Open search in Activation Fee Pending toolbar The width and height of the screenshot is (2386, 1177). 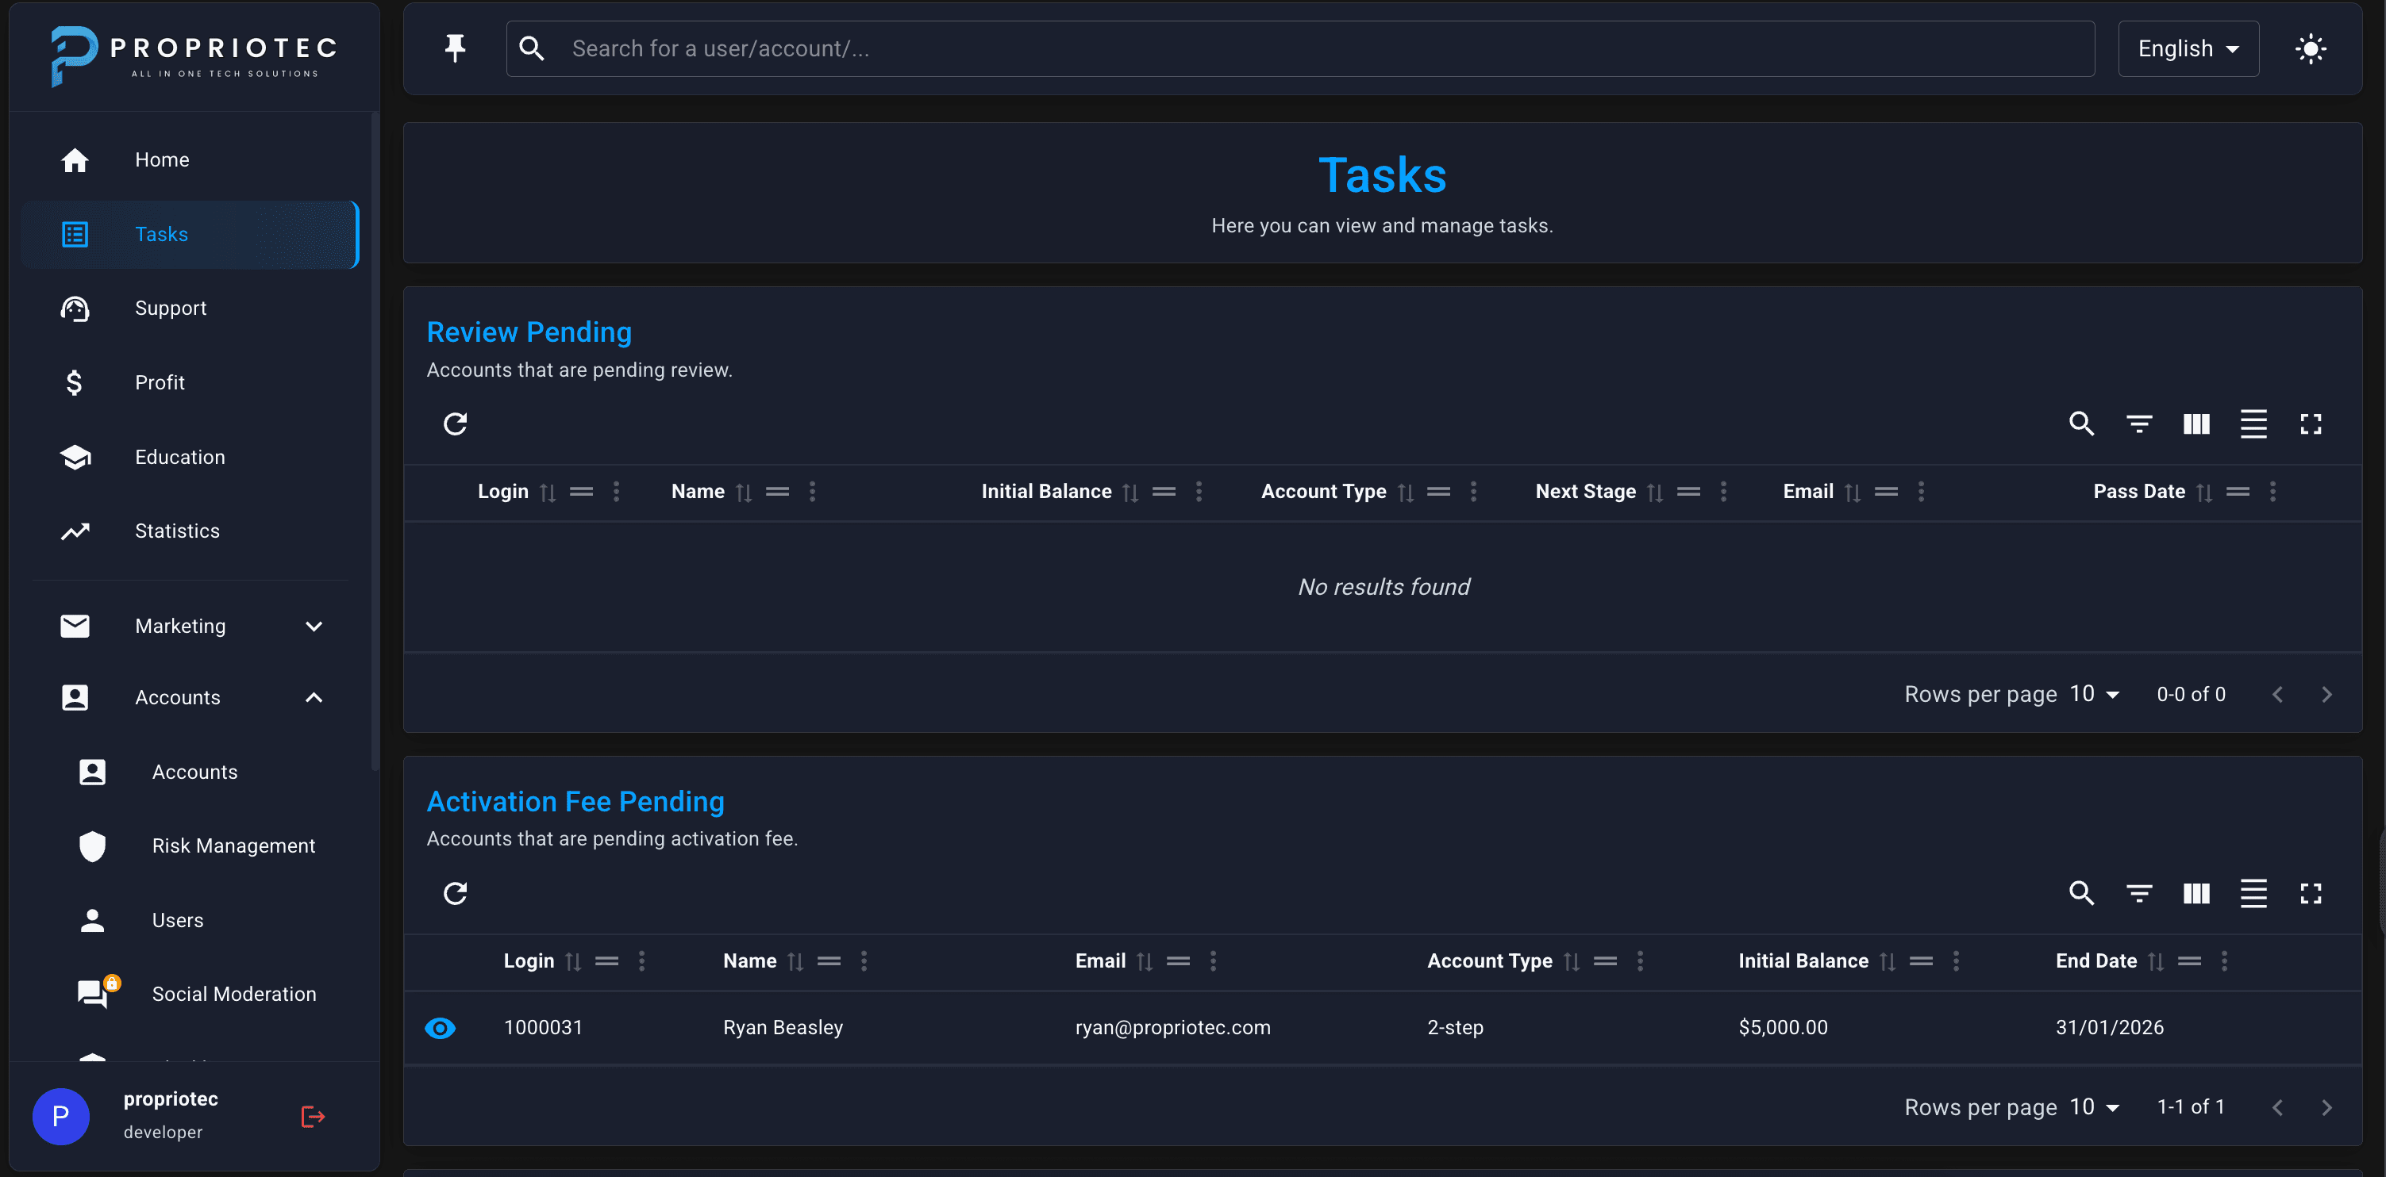(x=2081, y=894)
